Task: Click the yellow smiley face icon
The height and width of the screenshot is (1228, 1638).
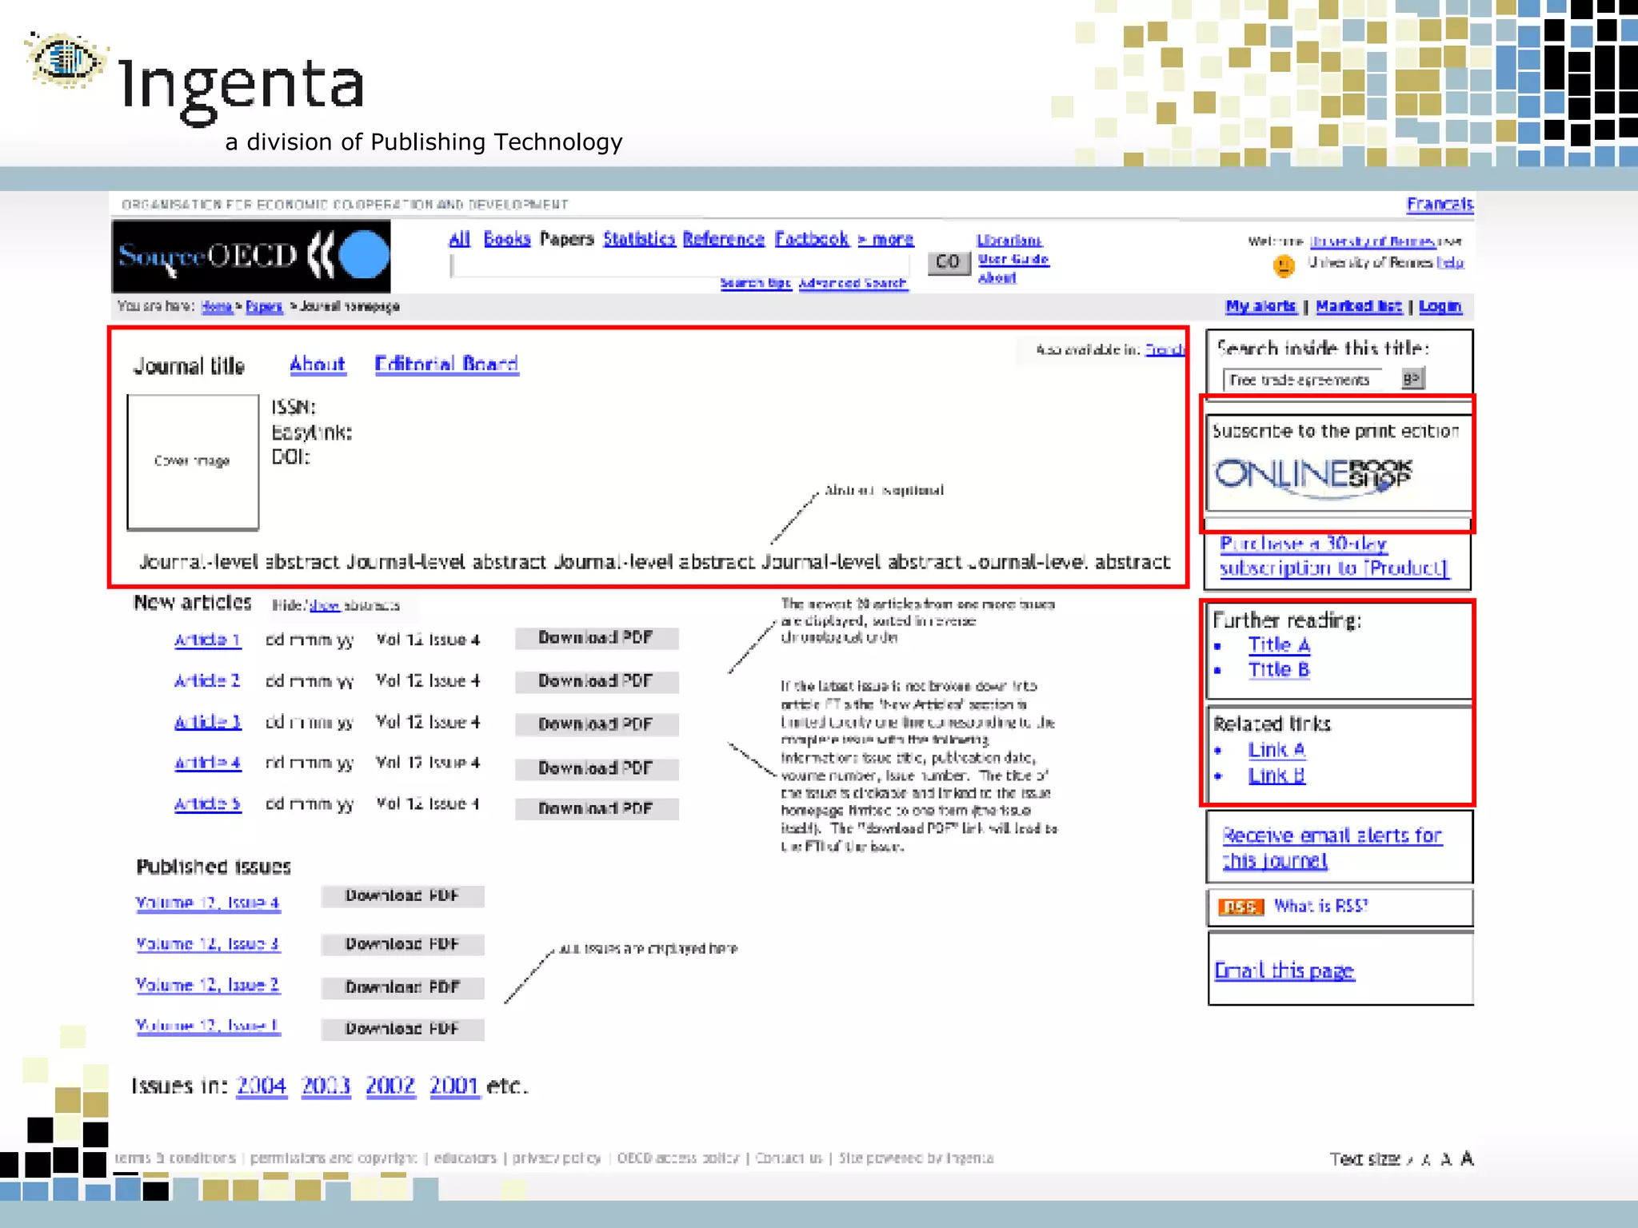Action: click(x=1284, y=265)
